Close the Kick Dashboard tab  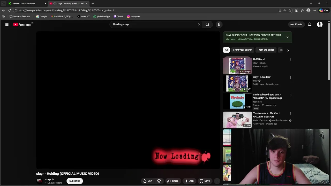tap(46, 3)
